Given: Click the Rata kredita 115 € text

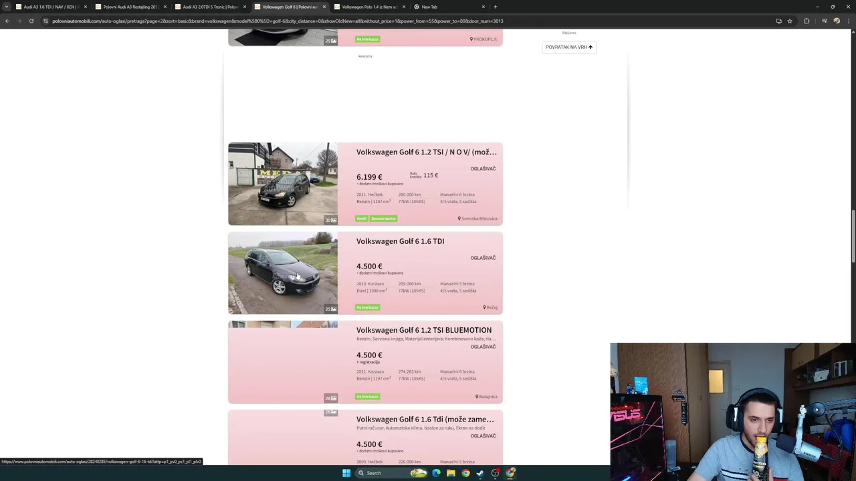Looking at the screenshot, I should coord(424,175).
